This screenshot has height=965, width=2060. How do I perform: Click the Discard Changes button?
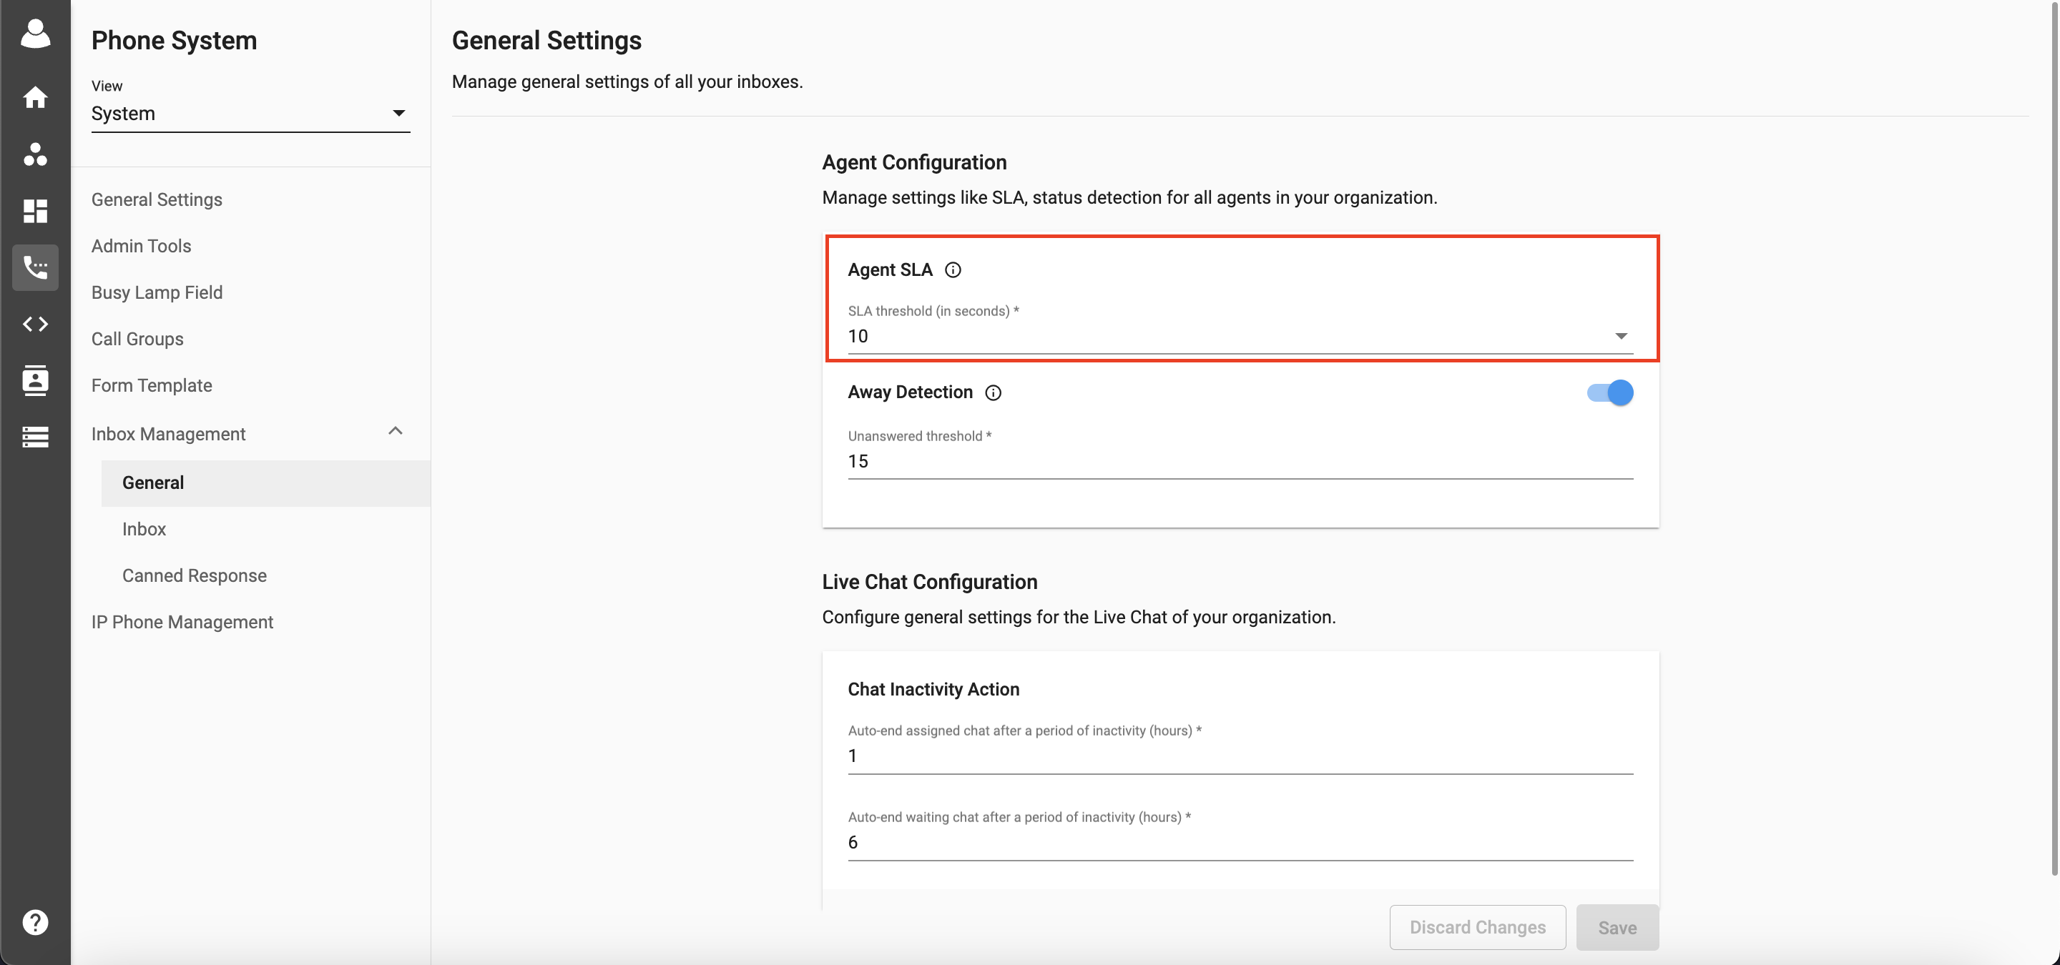(x=1477, y=926)
